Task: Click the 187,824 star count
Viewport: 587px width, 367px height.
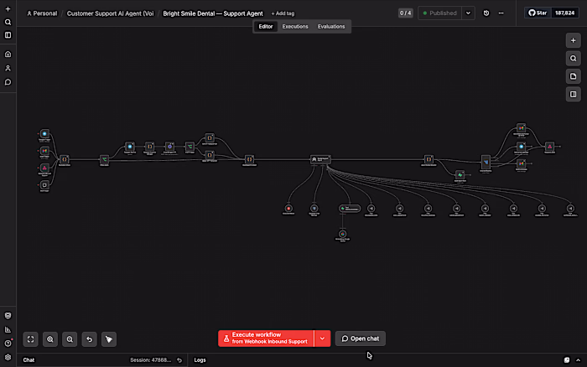Action: (x=564, y=13)
